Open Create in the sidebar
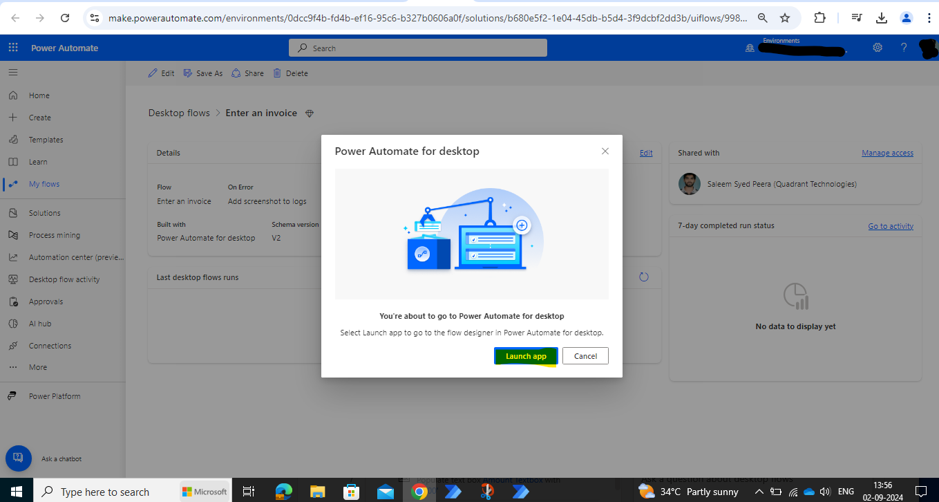Image resolution: width=939 pixels, height=502 pixels. click(39, 118)
